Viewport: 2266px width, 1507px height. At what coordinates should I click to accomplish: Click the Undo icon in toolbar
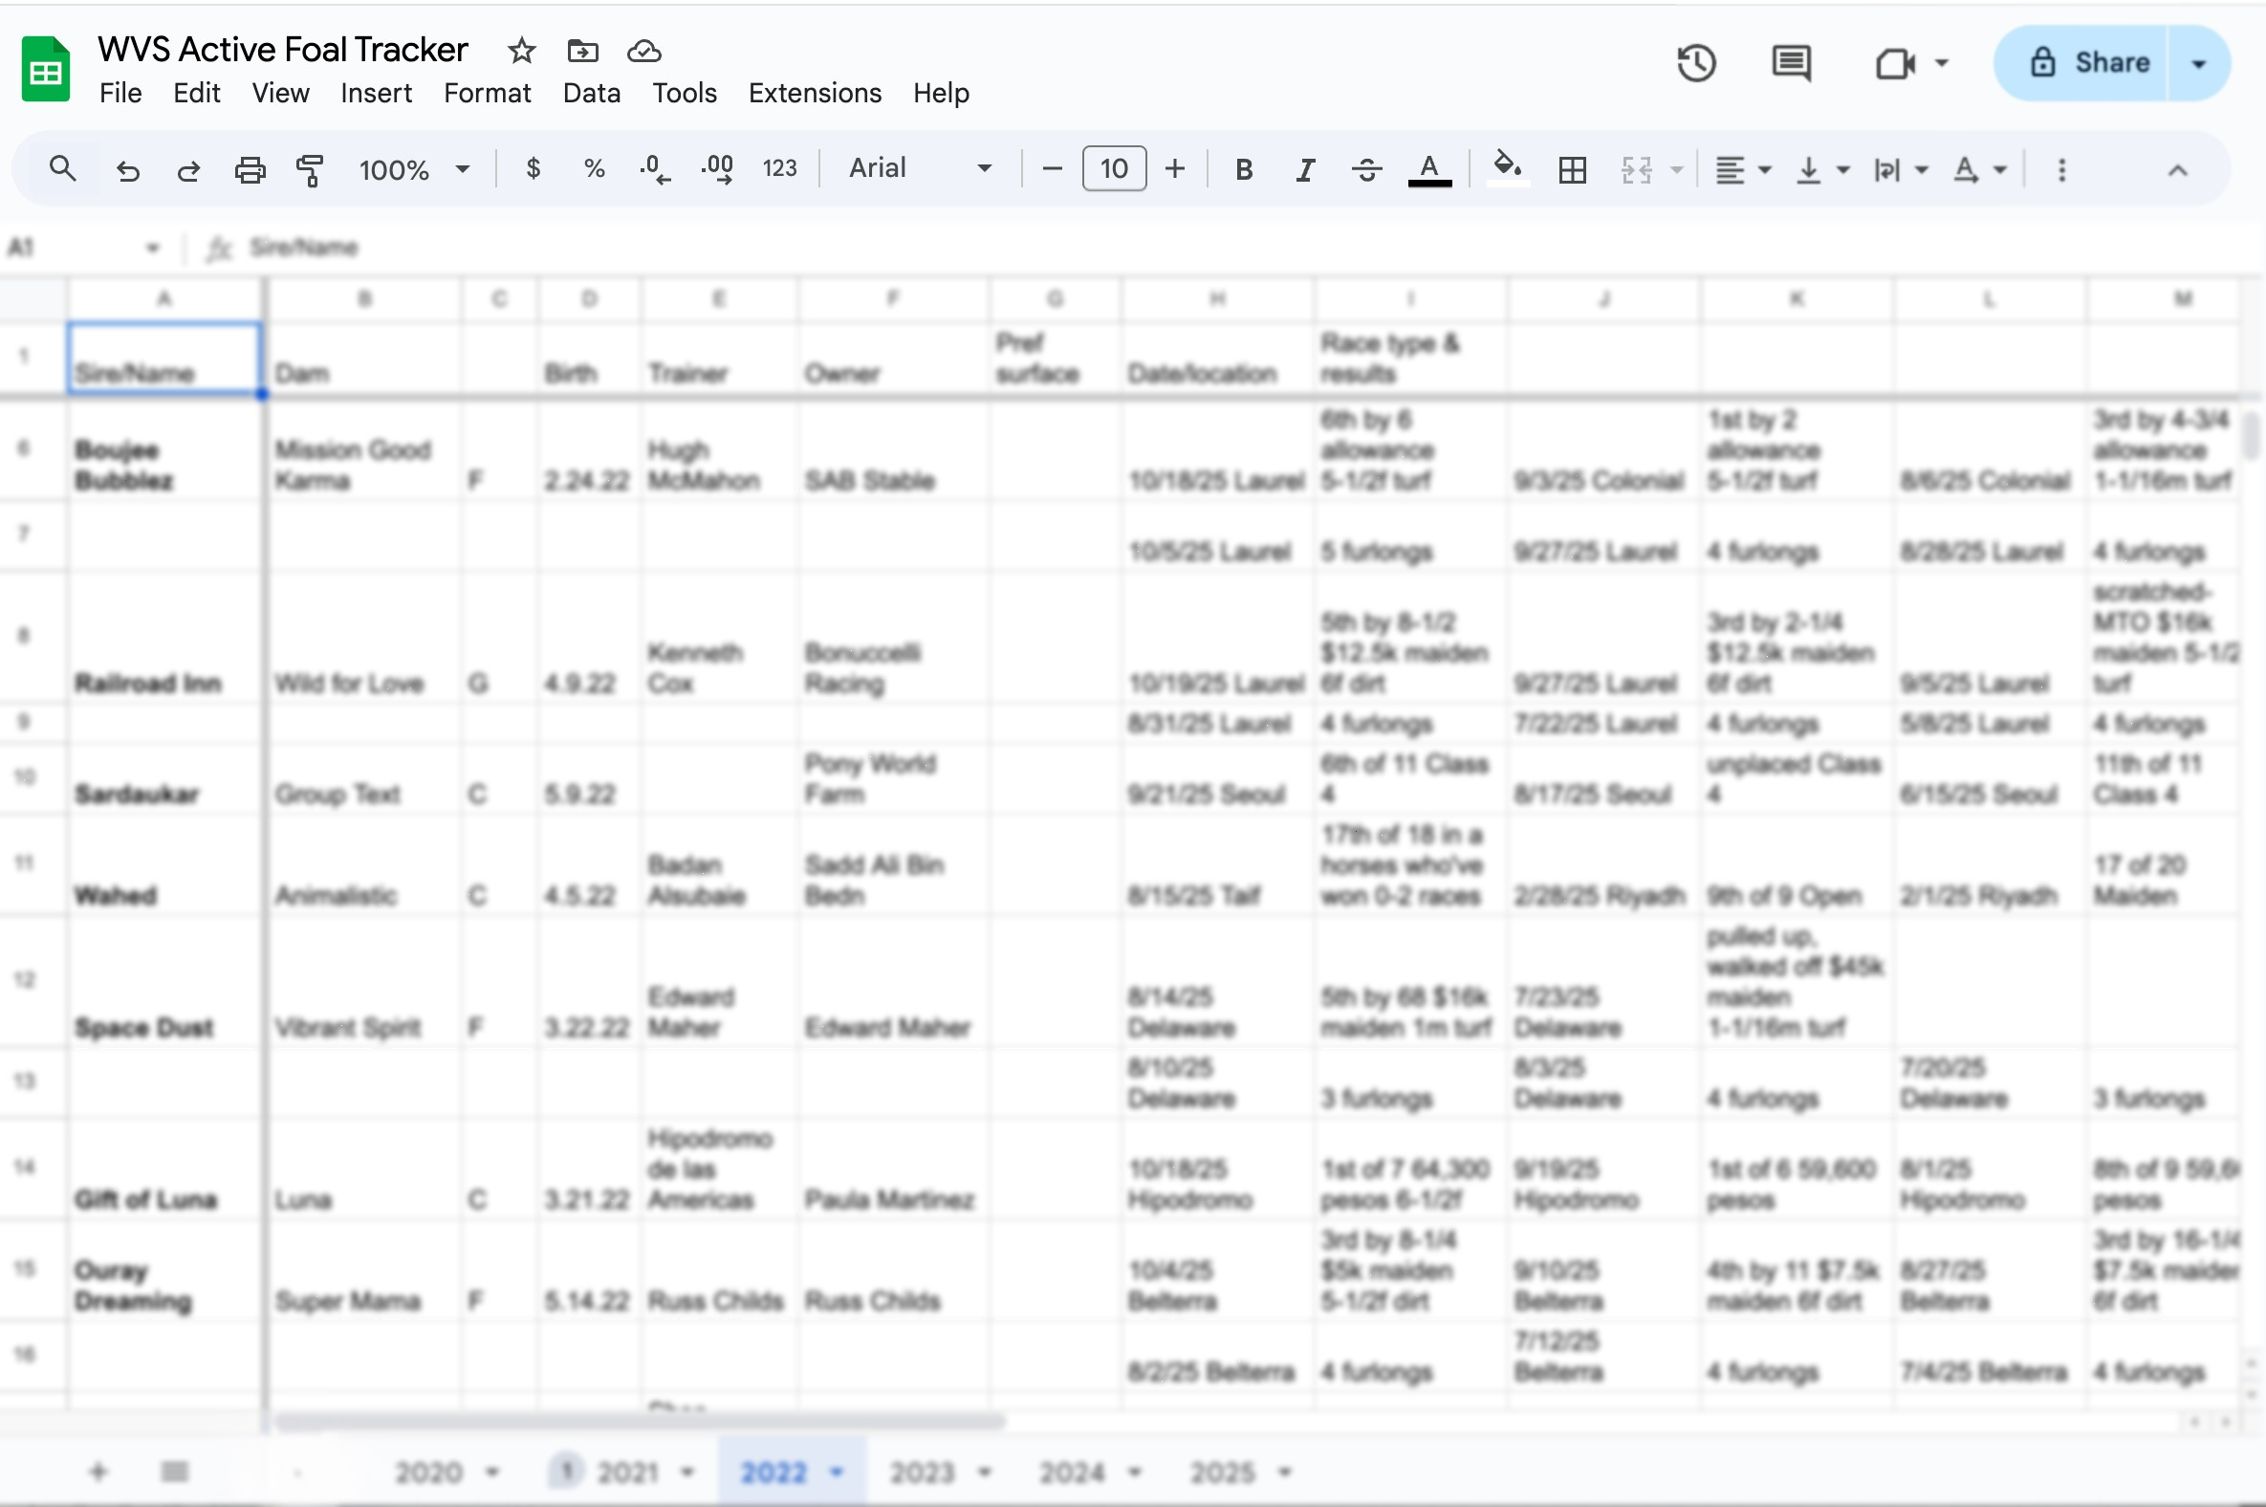[128, 170]
